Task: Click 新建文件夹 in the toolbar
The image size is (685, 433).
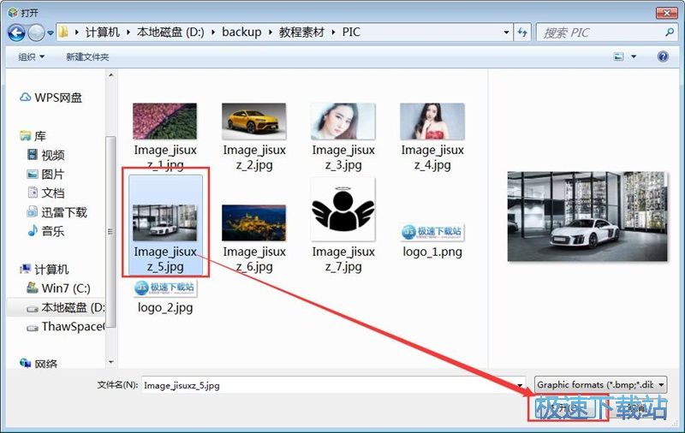Action: click(87, 56)
